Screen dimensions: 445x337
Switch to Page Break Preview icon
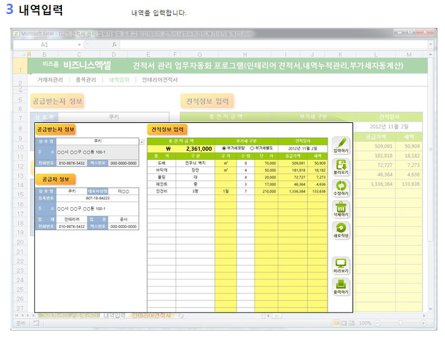point(351,323)
